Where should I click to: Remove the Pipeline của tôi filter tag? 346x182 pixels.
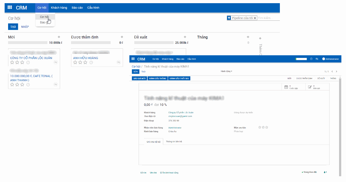[254, 18]
